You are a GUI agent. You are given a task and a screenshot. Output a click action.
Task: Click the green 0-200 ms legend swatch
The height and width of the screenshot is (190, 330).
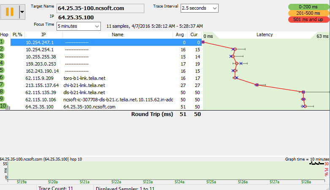coord(308,7)
